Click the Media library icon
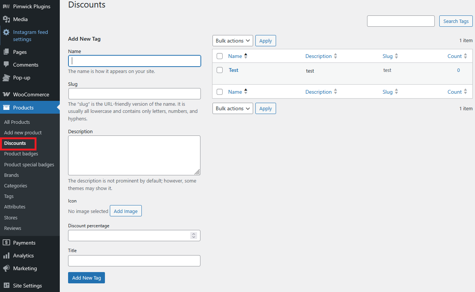This screenshot has width=475, height=292. point(6,19)
